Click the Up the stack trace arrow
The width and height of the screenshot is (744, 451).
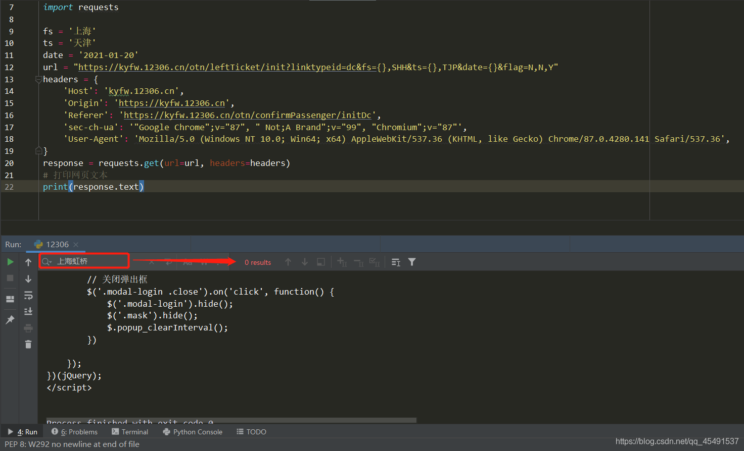click(28, 262)
